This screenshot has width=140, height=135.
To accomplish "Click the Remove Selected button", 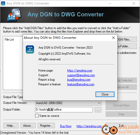I will tap(127, 80).
